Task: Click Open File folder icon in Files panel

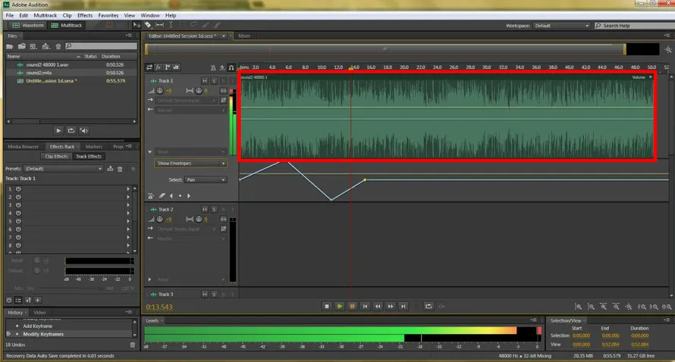Action: click(x=9, y=46)
